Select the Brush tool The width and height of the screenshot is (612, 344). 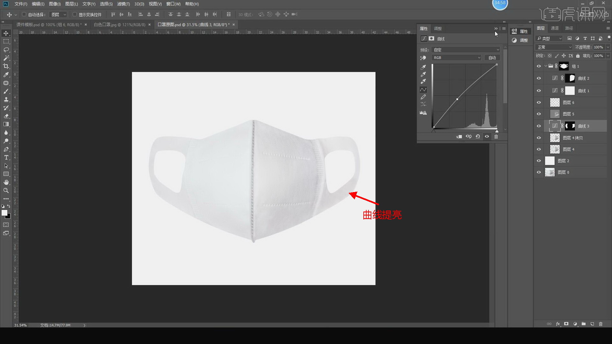point(6,91)
